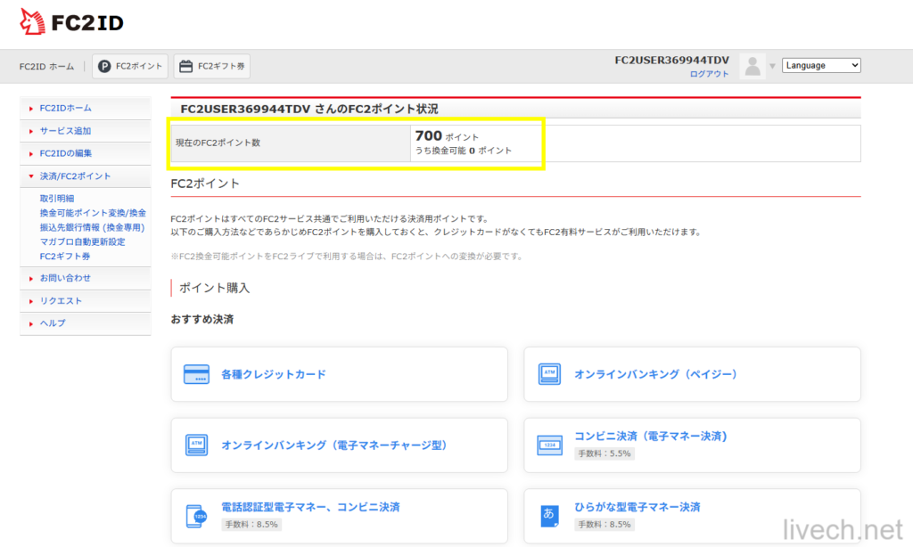Click arrow beside お問い合わせ in sidebar

tap(31, 278)
